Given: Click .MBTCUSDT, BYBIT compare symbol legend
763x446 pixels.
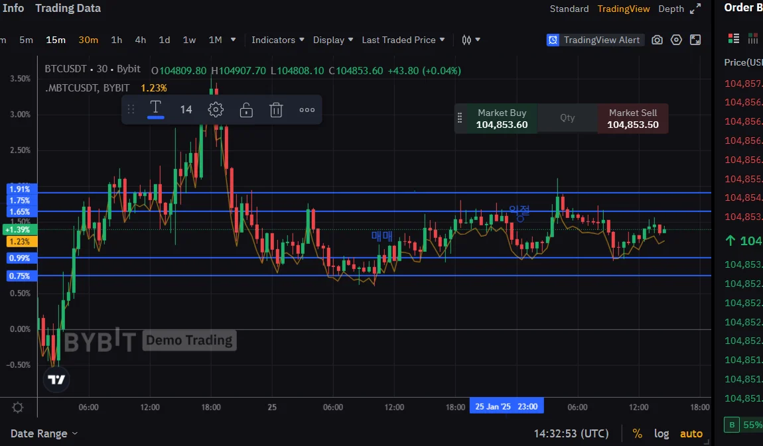Looking at the screenshot, I should pos(88,88).
